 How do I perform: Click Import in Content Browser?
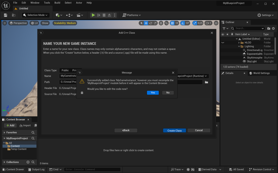point(25,126)
